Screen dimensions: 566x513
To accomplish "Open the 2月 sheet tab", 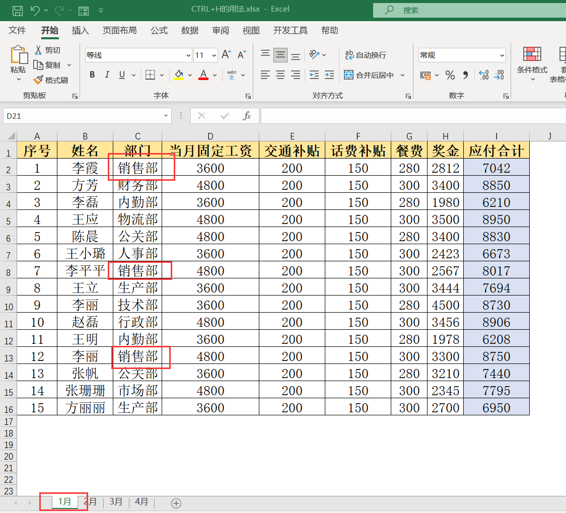I will [x=91, y=501].
